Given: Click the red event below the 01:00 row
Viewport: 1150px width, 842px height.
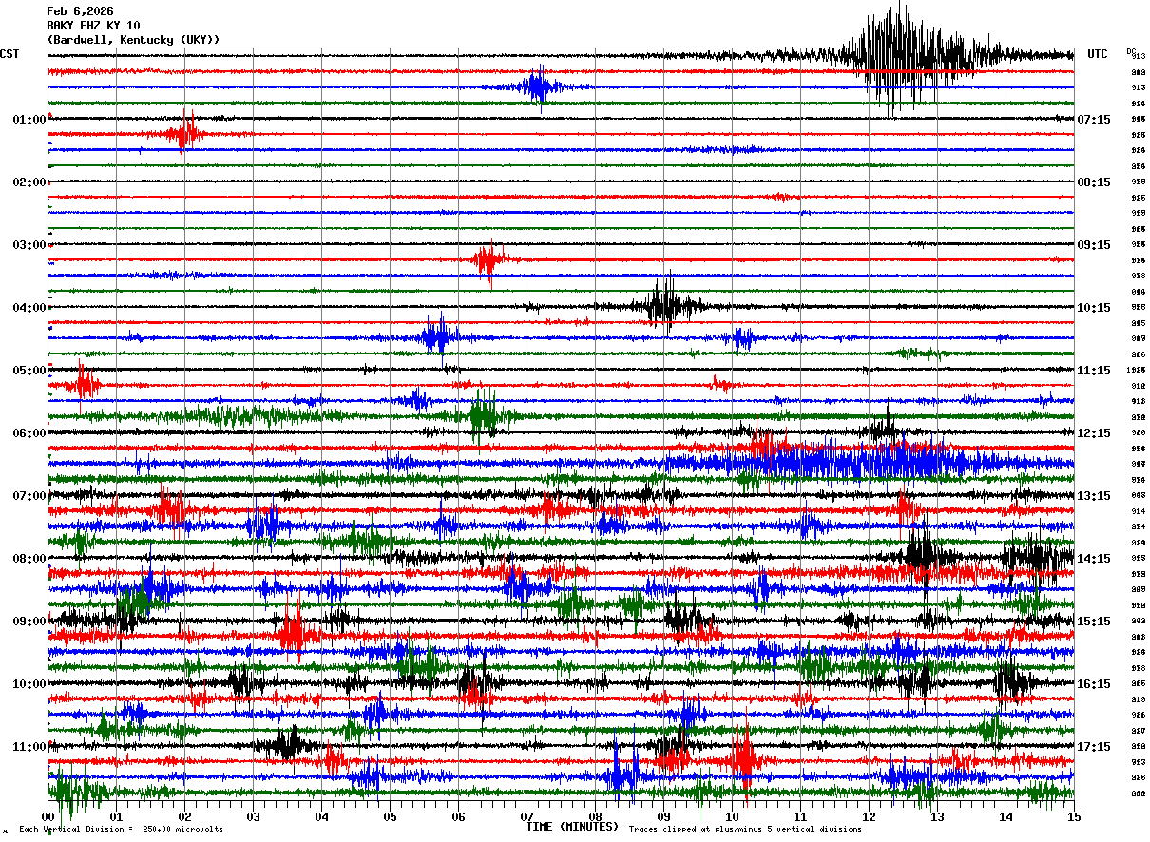Looking at the screenshot, I should pos(184,134).
